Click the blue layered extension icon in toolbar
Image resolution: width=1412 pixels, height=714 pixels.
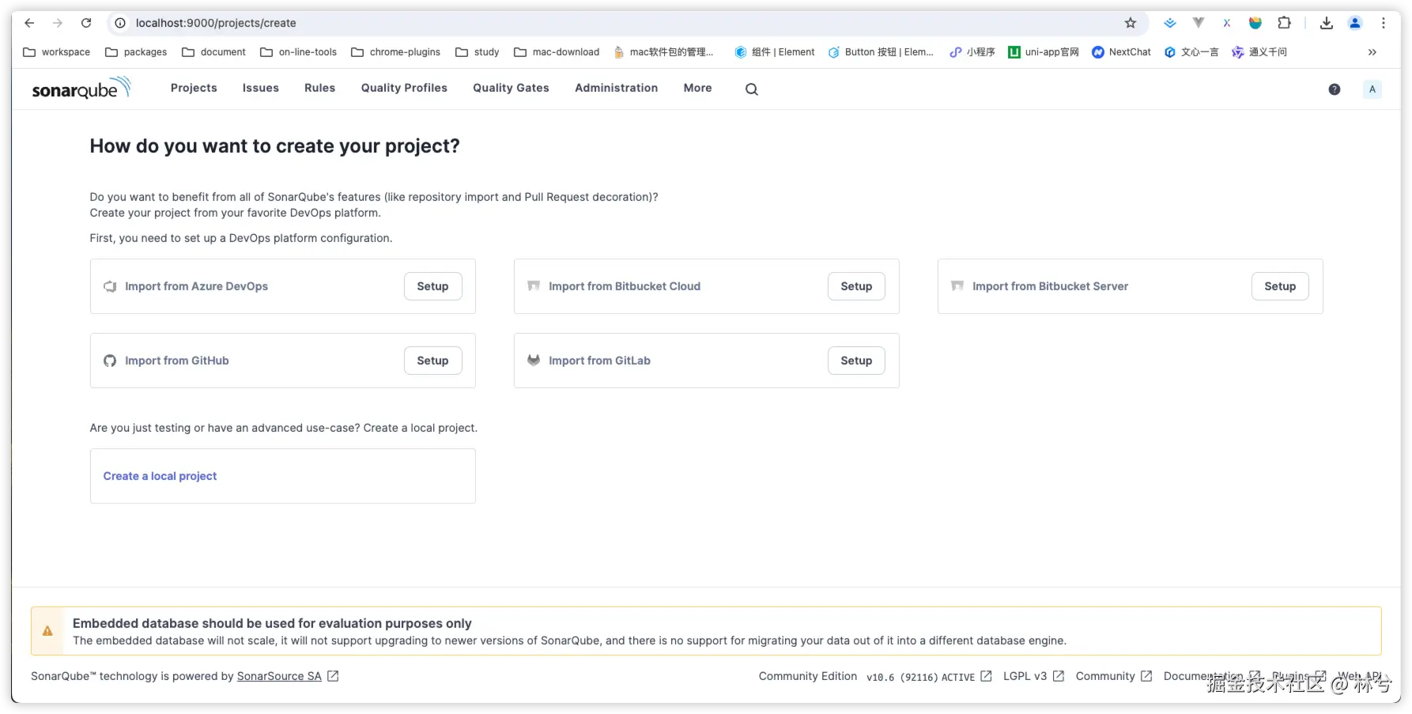click(1170, 23)
